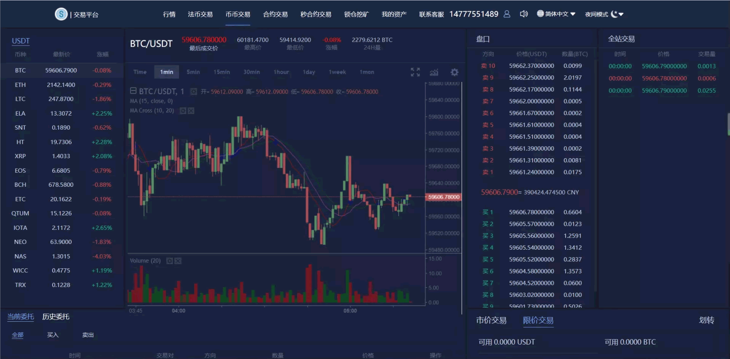The height and width of the screenshot is (359, 730).
Task: Switch the chart to 1hour interval
Action: 281,72
